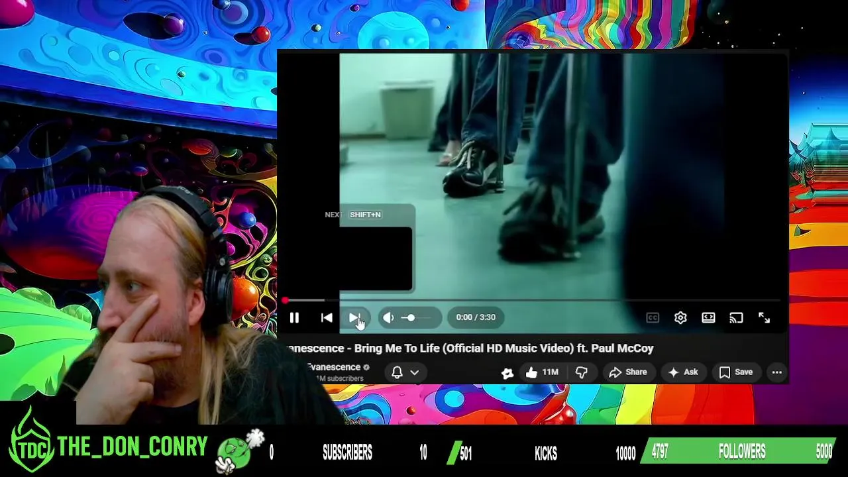The image size is (848, 477).
Task: Toggle closed captions button
Action: click(653, 318)
